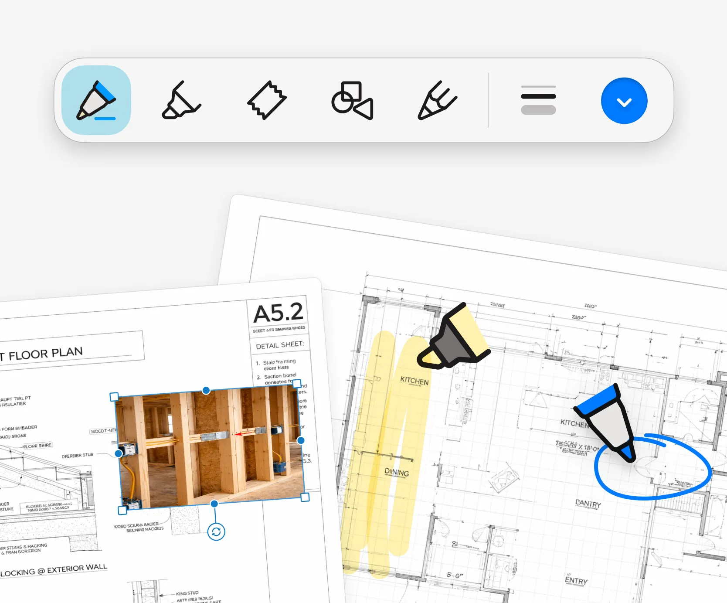727x603 pixels.
Task: Select the framing photo on the detail sheet
Action: click(210, 447)
